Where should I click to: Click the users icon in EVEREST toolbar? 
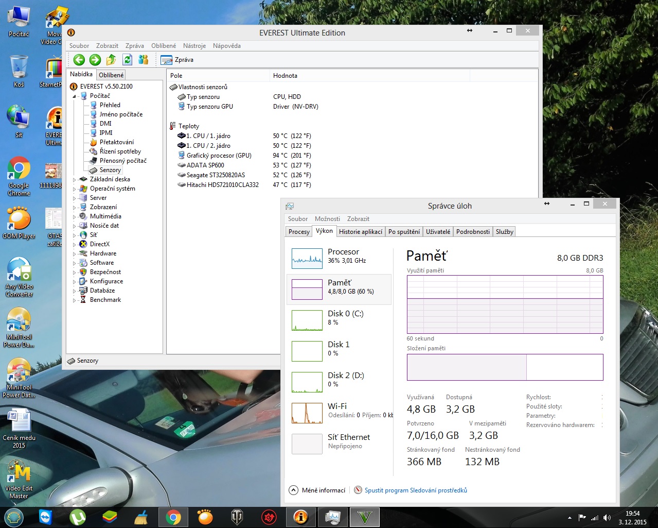click(144, 60)
